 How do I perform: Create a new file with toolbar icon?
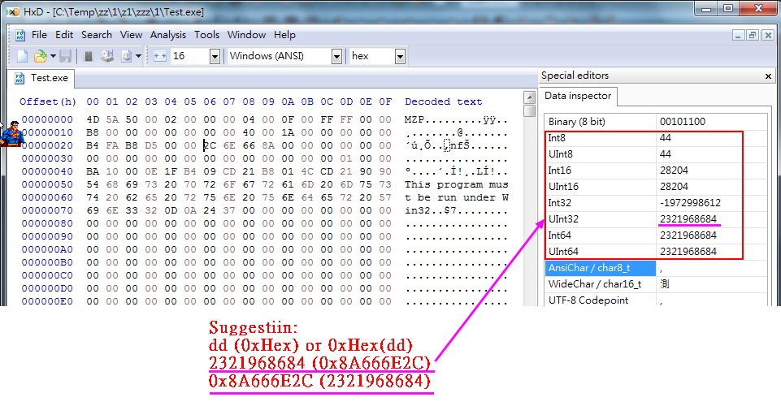[23, 56]
